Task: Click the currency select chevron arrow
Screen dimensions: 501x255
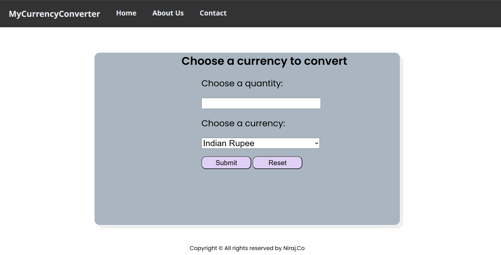Action: pos(316,143)
